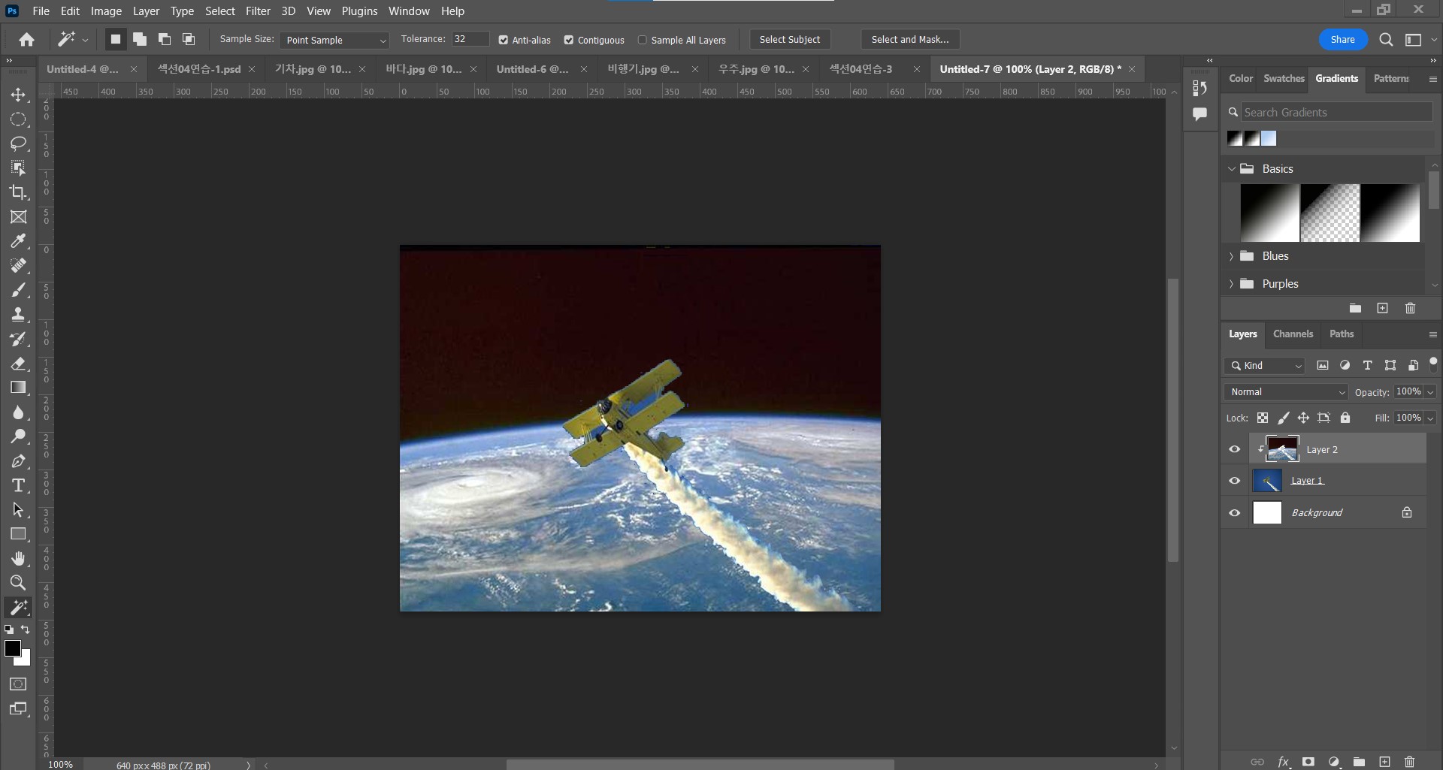Viewport: 1443px width, 770px height.
Task: Select the Lasso tool
Action: (x=18, y=143)
